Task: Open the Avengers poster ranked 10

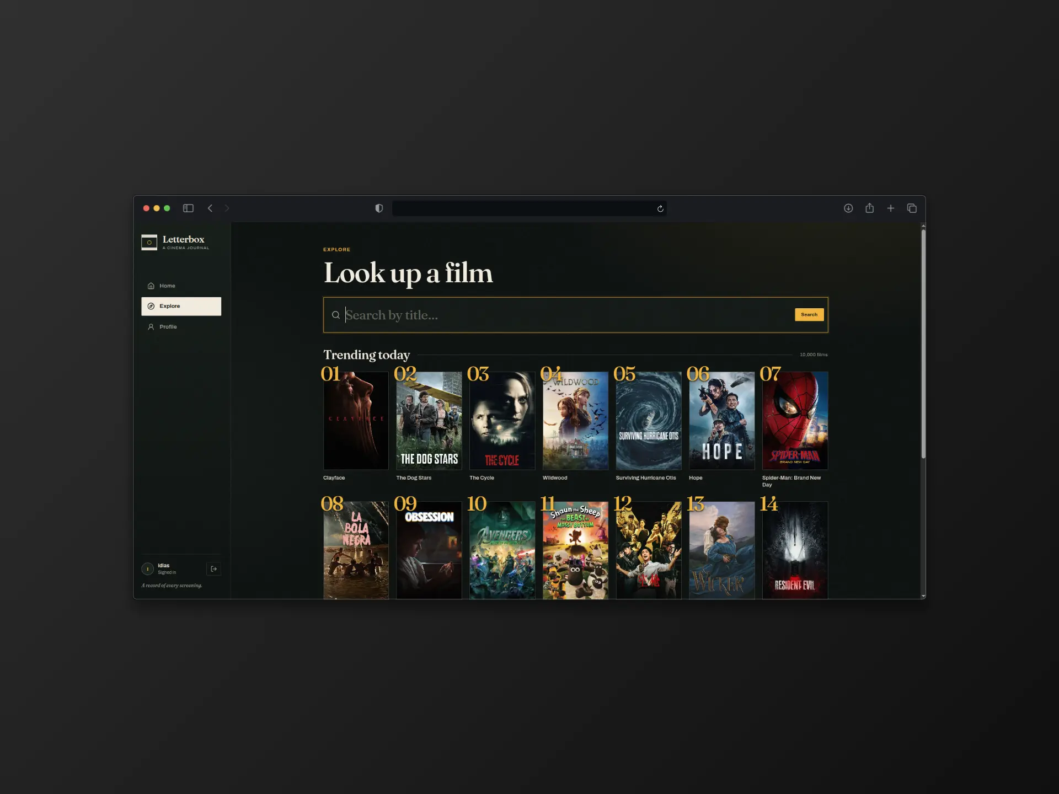Action: pyautogui.click(x=502, y=550)
